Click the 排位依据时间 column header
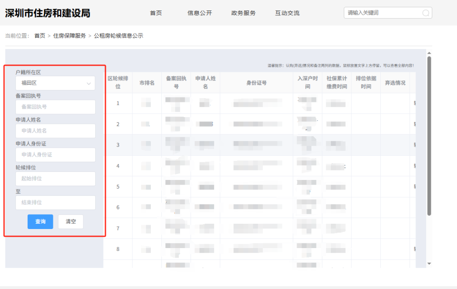Screen dimensions: 457x289 click(x=366, y=83)
